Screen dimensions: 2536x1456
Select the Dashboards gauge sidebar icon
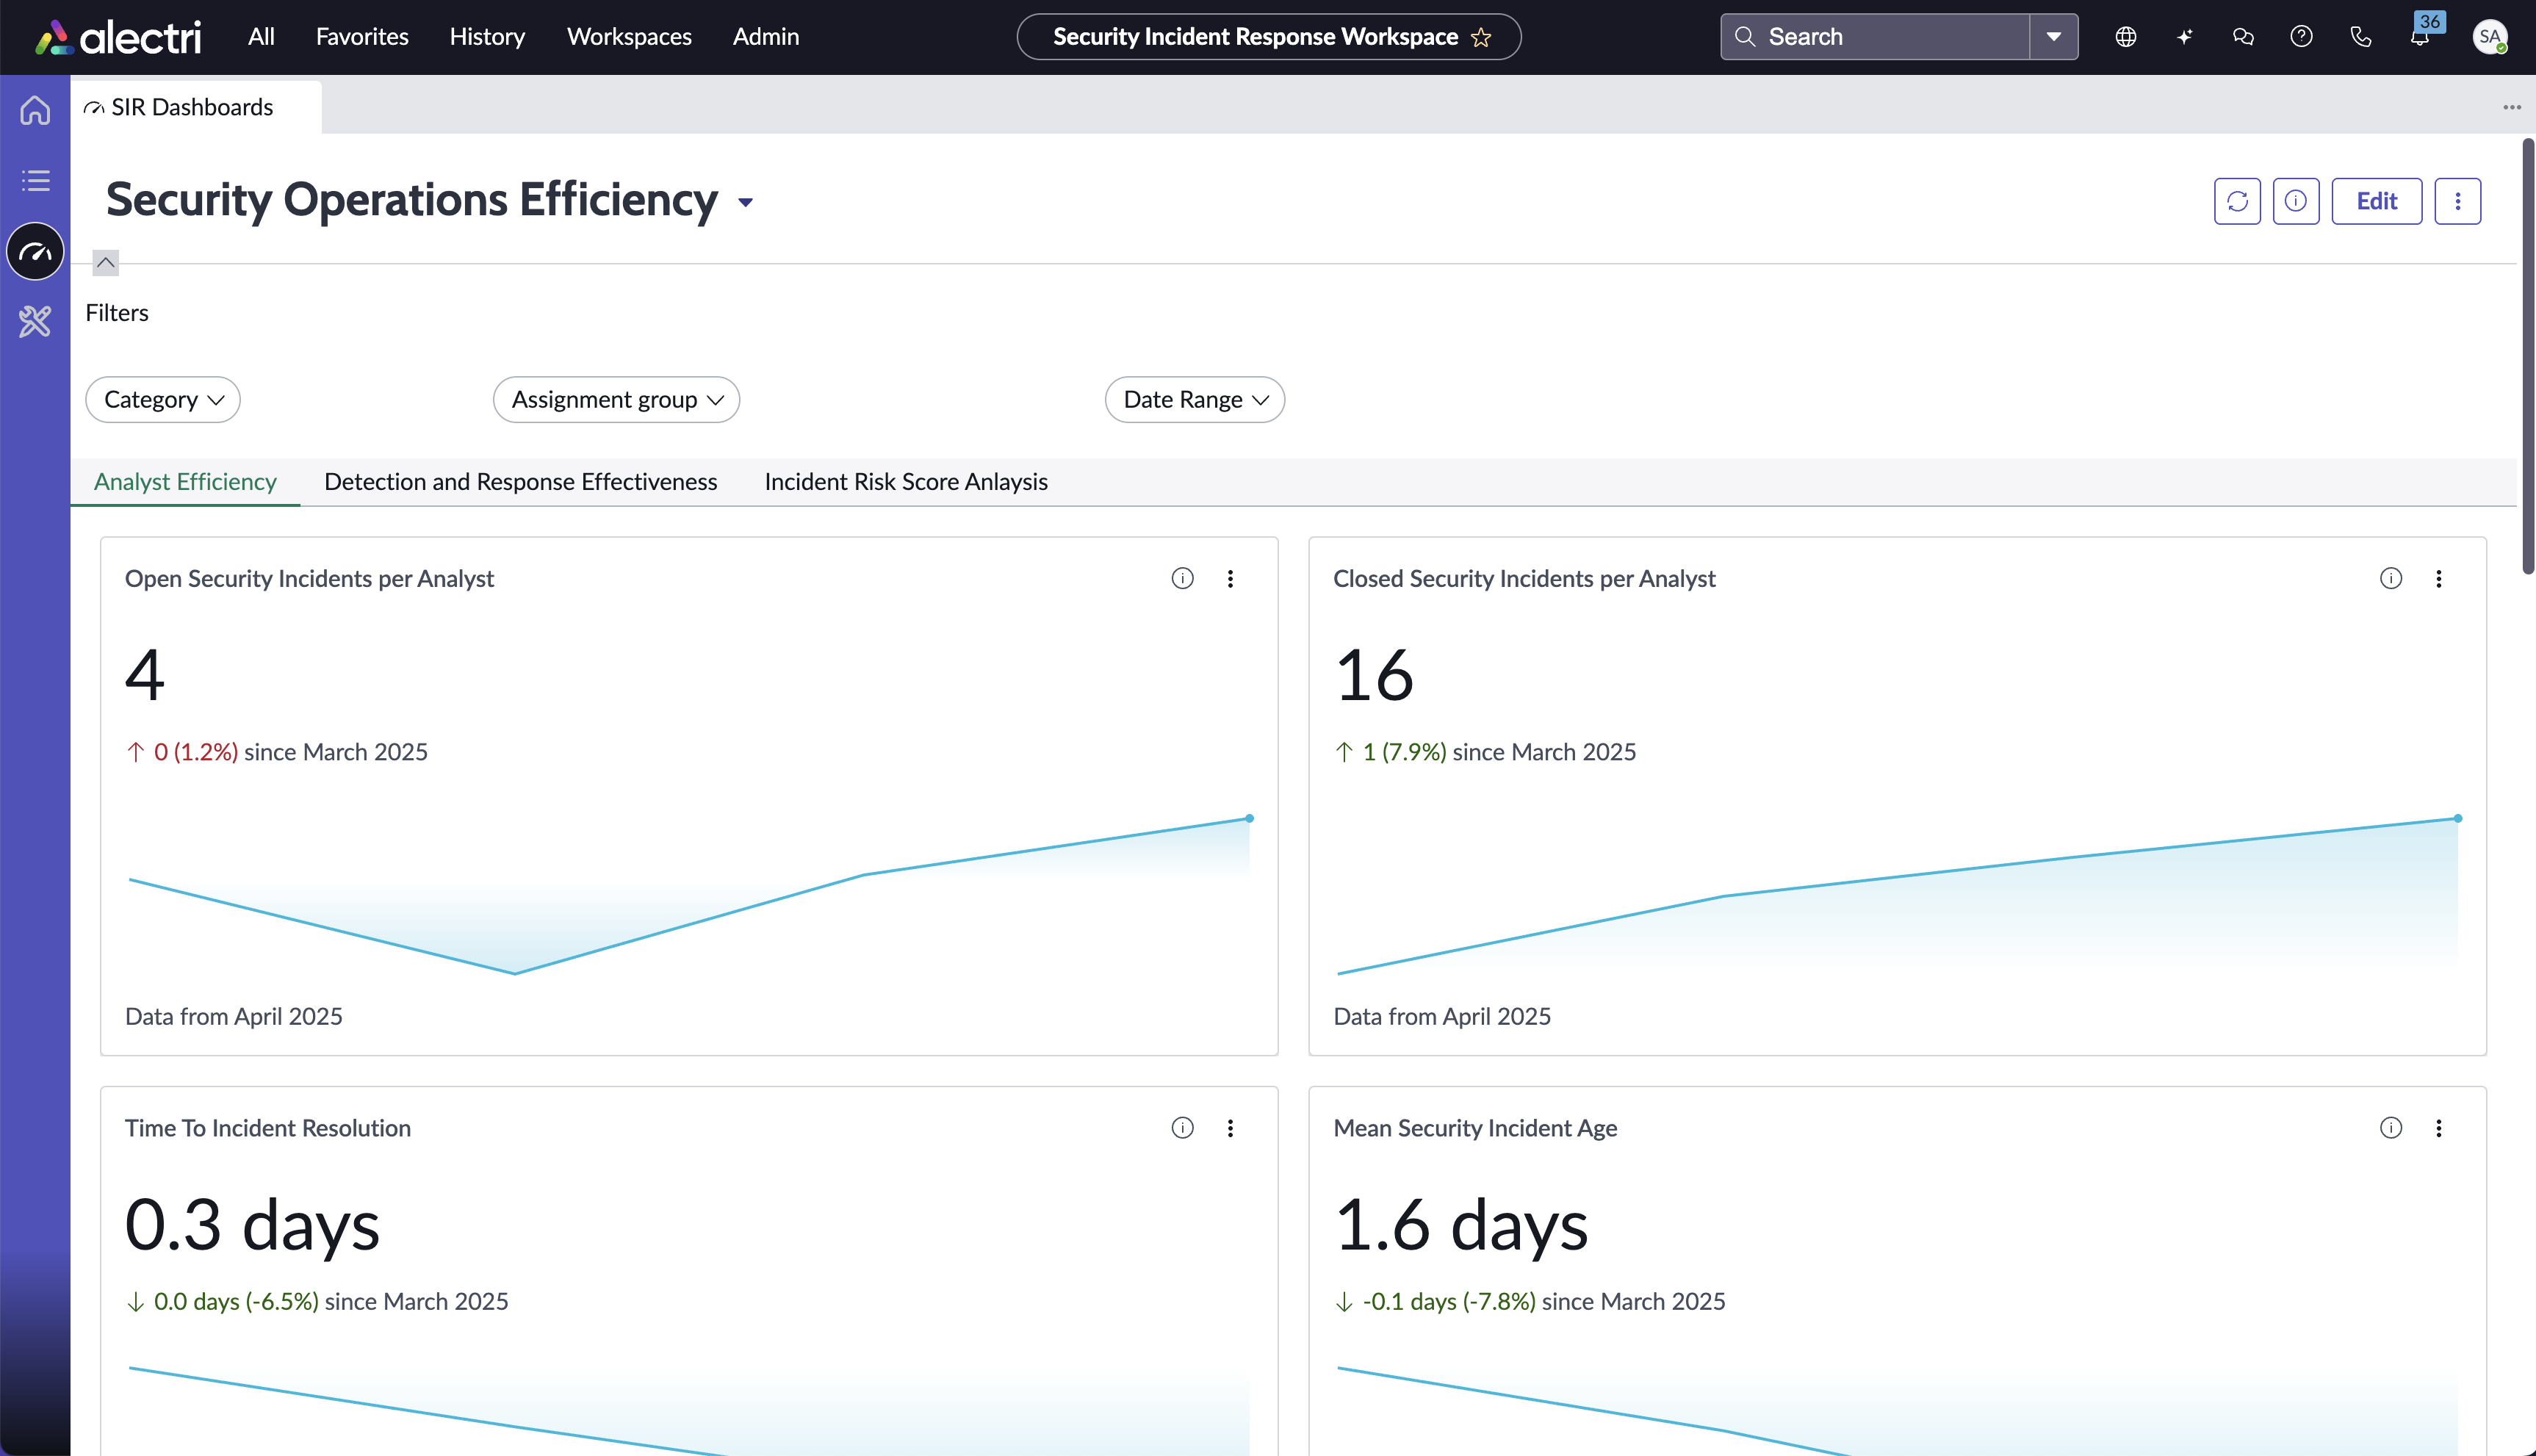point(35,251)
